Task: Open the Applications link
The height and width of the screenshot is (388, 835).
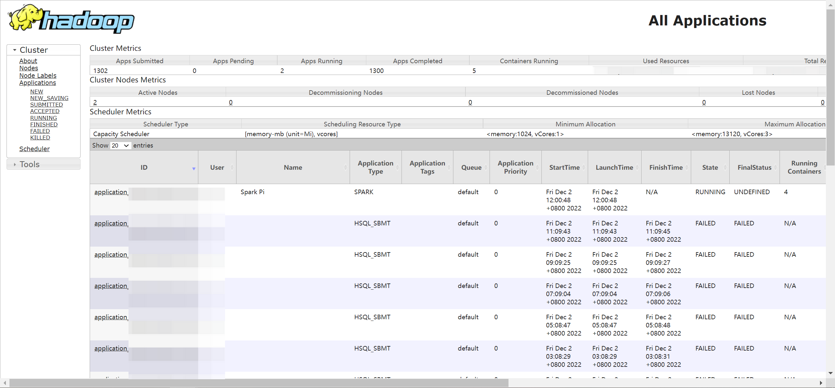Action: point(38,83)
